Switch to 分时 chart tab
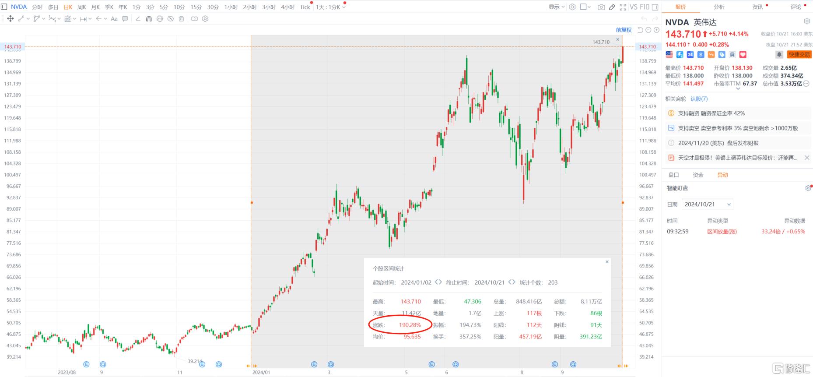813x377 pixels. point(37,7)
